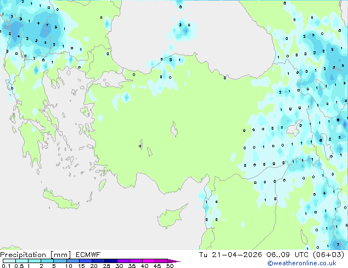348x268 pixels.
Task: Select the legend label '10'
Action: pos(69,266)
